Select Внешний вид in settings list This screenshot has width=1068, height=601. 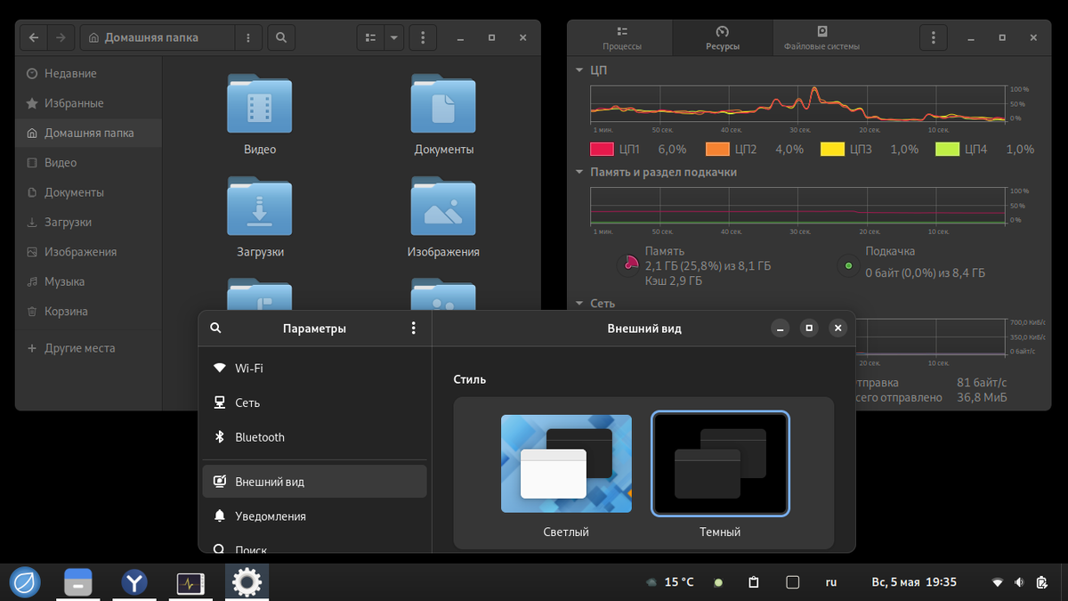point(315,482)
